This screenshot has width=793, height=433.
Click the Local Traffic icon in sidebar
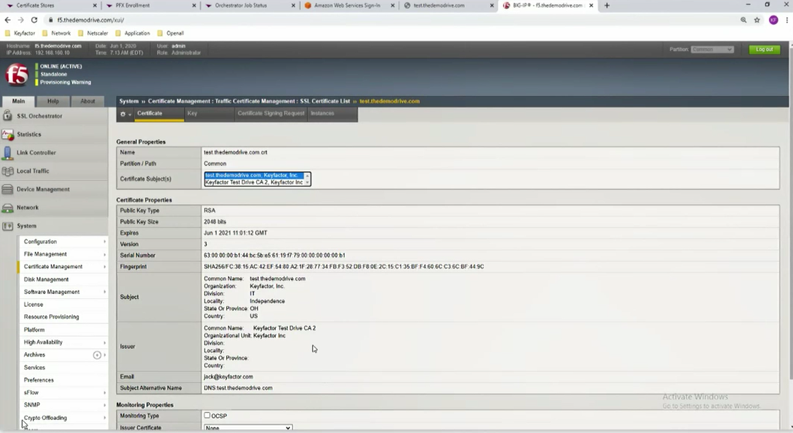(x=8, y=171)
